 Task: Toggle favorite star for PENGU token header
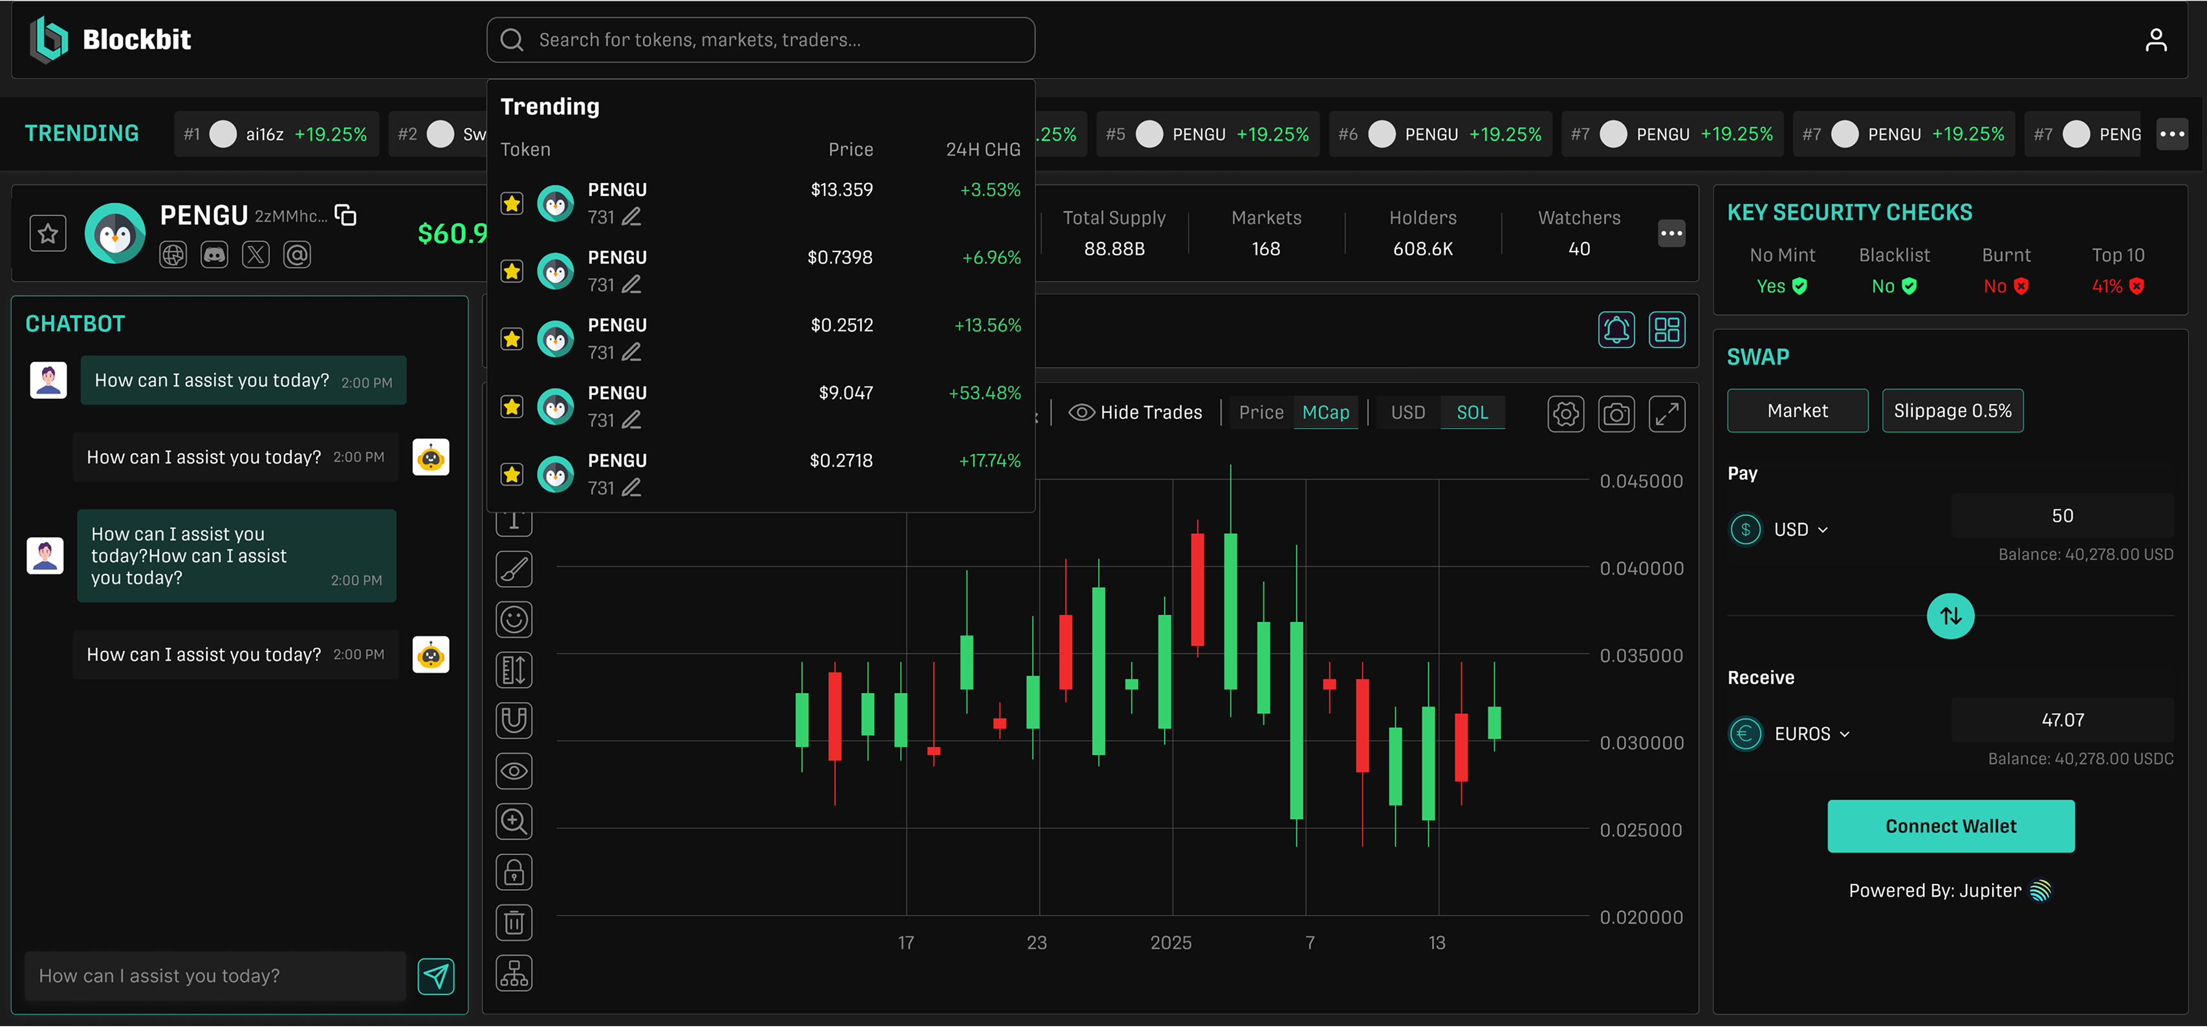[48, 233]
